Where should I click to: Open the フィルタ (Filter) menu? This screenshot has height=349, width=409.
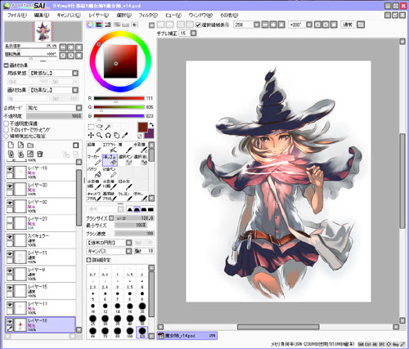pos(148,16)
